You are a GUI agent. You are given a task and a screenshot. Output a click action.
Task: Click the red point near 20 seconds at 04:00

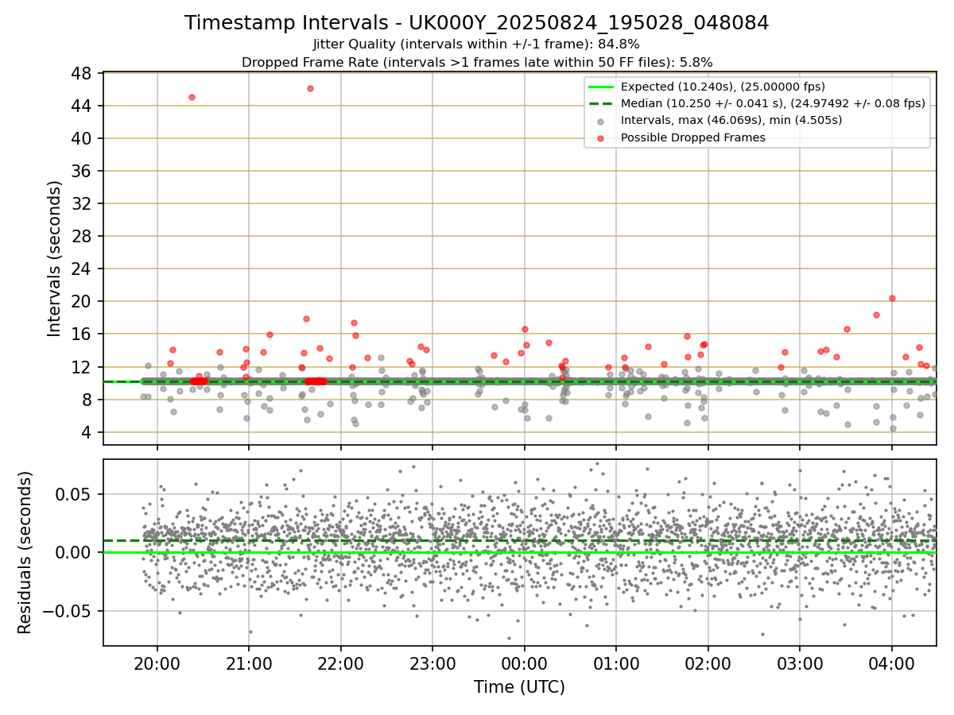[892, 298]
